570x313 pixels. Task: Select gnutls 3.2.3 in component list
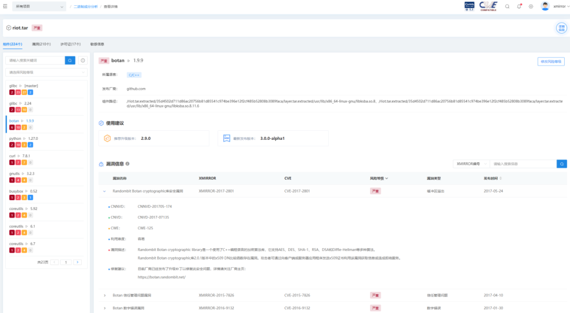[46, 177]
